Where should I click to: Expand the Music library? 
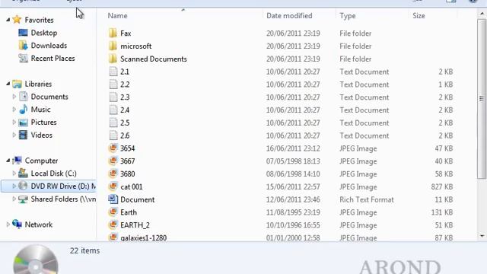14,110
